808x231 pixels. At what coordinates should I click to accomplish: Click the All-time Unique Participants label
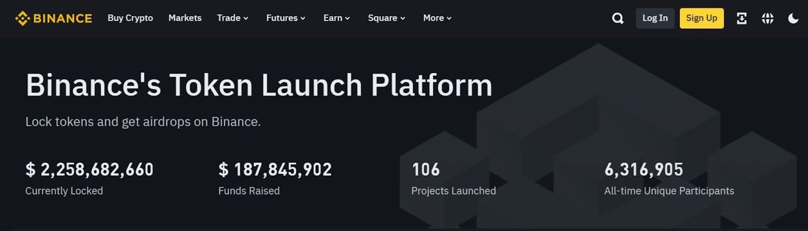[x=669, y=191]
